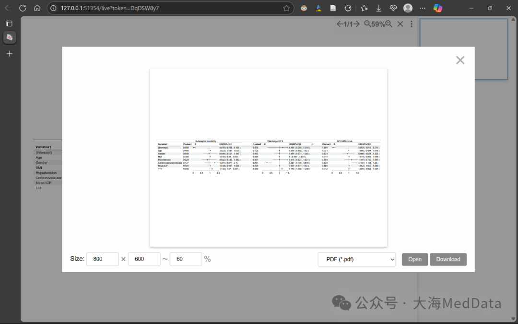Image resolution: width=518 pixels, height=324 pixels.
Task: Open the colored pencil extension icon
Action: (x=318, y=8)
